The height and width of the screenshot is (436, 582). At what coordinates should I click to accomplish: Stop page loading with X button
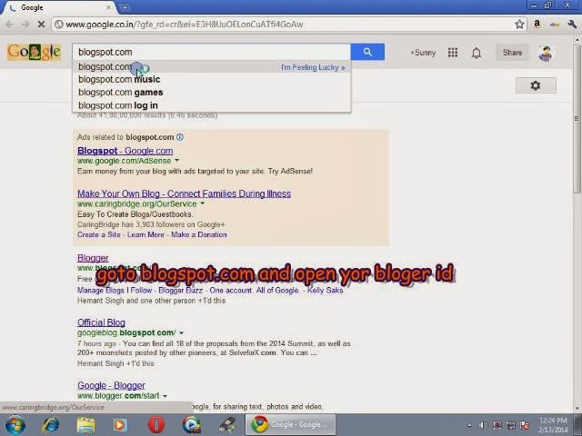click(41, 25)
